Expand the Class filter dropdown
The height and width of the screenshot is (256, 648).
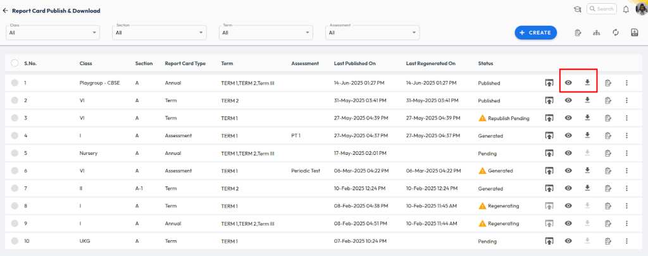pyautogui.click(x=53, y=32)
